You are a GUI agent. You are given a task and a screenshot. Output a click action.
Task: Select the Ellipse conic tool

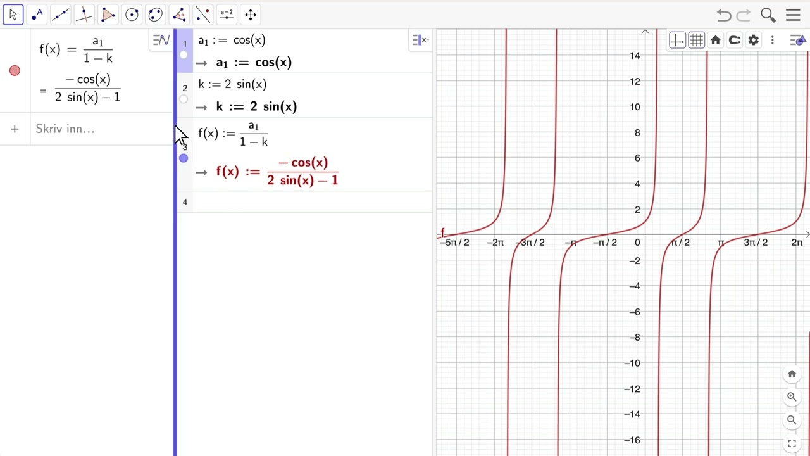pyautogui.click(x=156, y=15)
